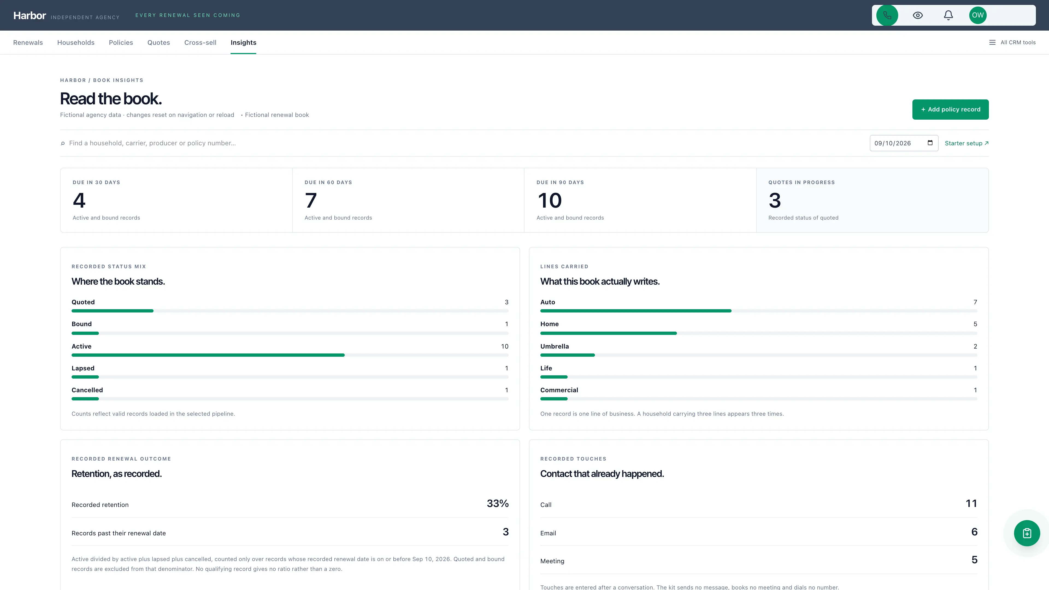
Task: Click the calendar icon in date field
Action: (x=930, y=143)
